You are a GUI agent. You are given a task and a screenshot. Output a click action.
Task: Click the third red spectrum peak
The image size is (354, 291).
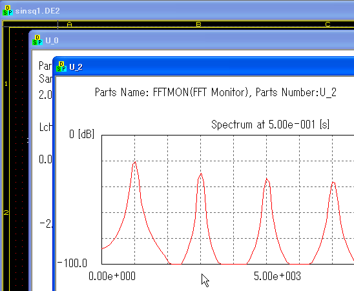(267, 179)
